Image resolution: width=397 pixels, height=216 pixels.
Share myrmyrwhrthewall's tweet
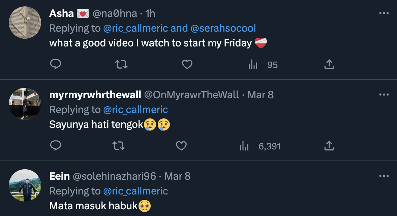[329, 146]
